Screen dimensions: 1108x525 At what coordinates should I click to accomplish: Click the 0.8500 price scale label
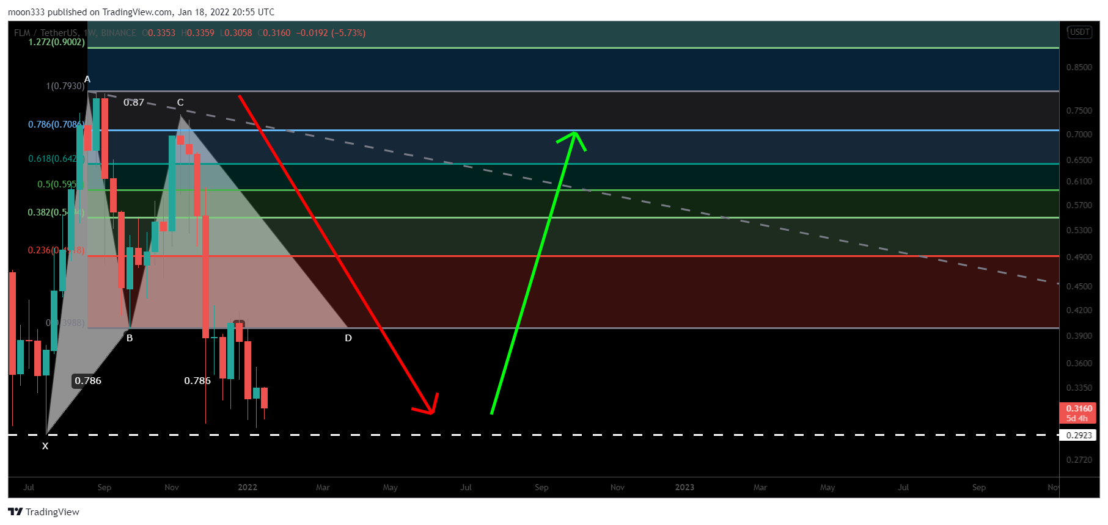[x=1079, y=67]
